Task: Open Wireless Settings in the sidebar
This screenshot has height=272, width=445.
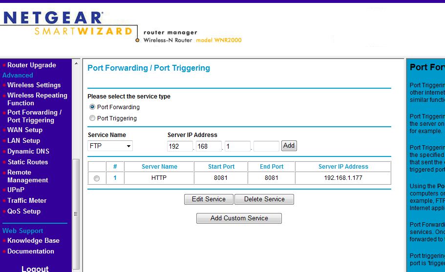Action: coord(34,85)
